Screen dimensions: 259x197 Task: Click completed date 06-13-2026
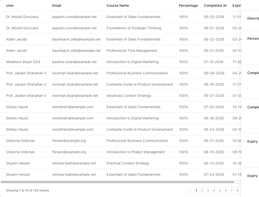pyautogui.click(x=214, y=163)
